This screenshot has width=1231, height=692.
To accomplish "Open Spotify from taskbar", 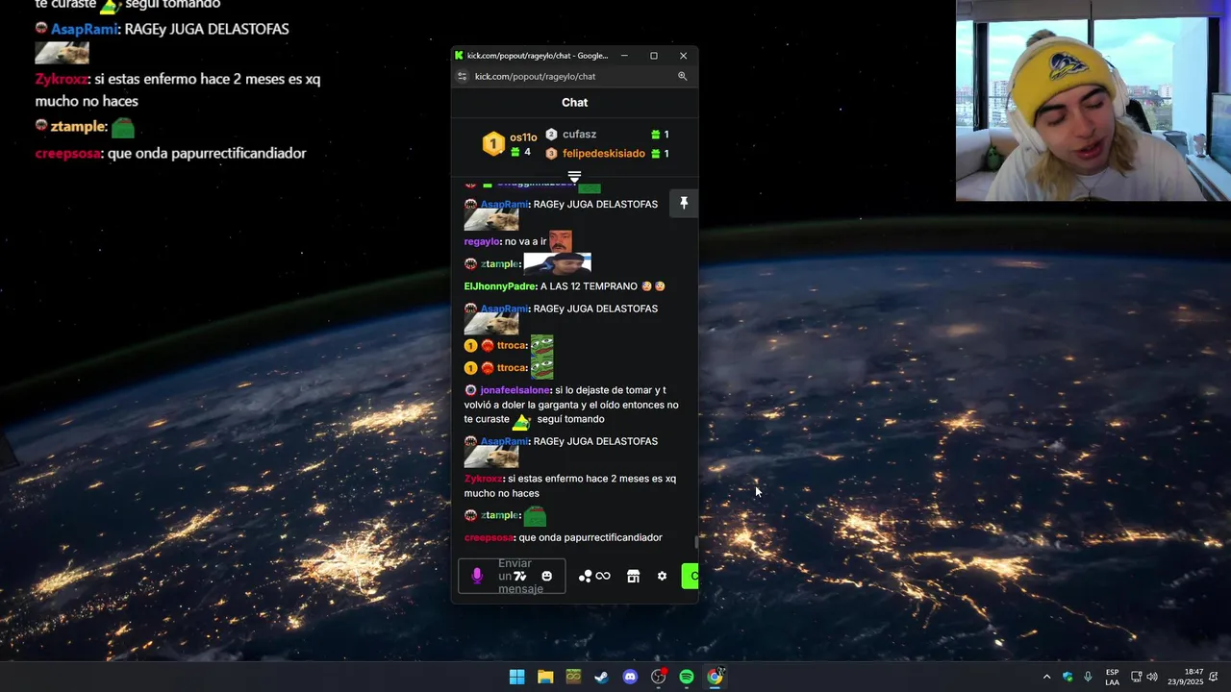I will 687,677.
